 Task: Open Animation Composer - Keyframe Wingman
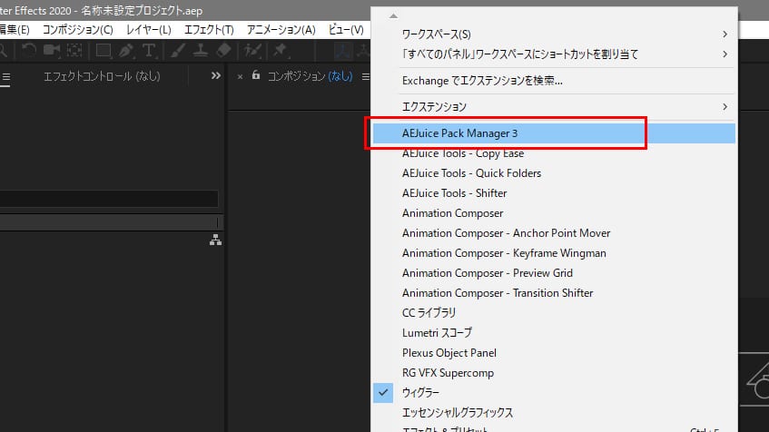coord(554,253)
